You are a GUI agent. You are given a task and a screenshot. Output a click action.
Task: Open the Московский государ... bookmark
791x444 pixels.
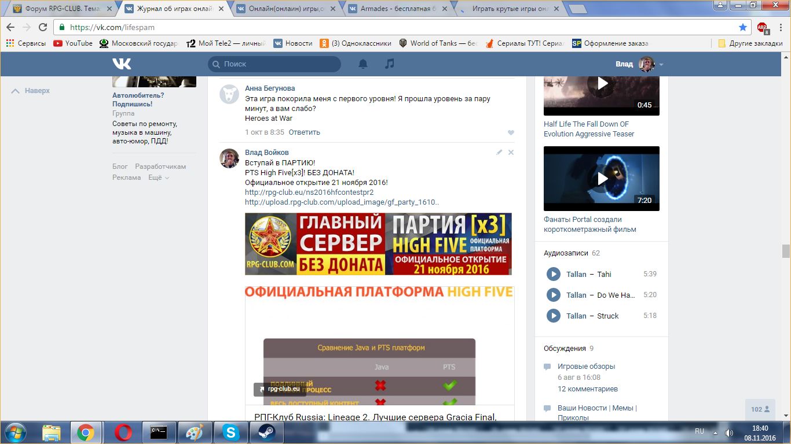pyautogui.click(x=139, y=43)
